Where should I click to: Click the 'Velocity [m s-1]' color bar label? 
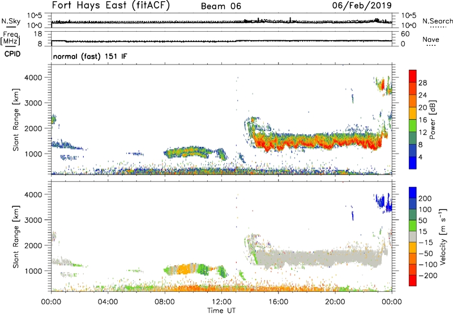pos(442,236)
